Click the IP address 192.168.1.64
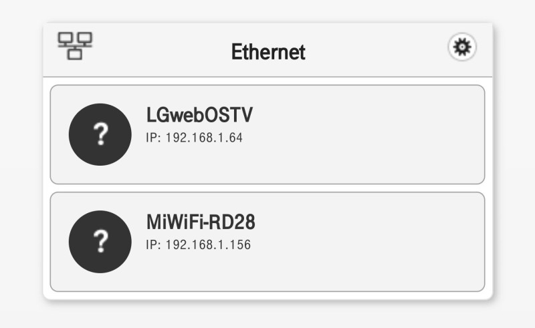Viewport: 535px width, 328px height. tap(194, 138)
